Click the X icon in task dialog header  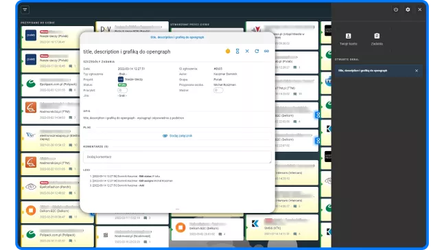[x=247, y=51]
